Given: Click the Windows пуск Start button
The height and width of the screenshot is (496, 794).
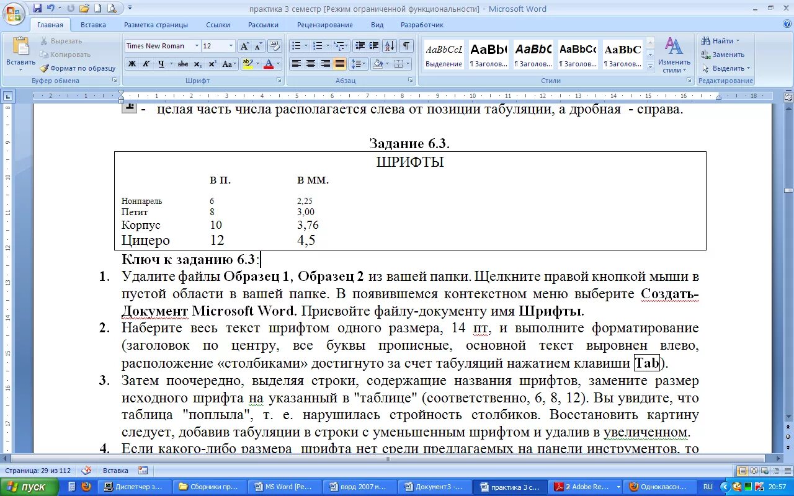Looking at the screenshot, I should tap(29, 487).
